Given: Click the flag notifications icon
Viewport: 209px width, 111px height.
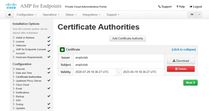Looking at the screenshot, I should (192, 15).
